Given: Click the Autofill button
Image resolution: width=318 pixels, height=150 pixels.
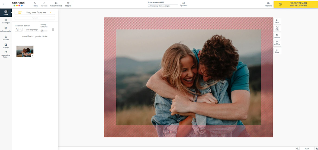Looking at the screenshot, I should coord(35,18).
